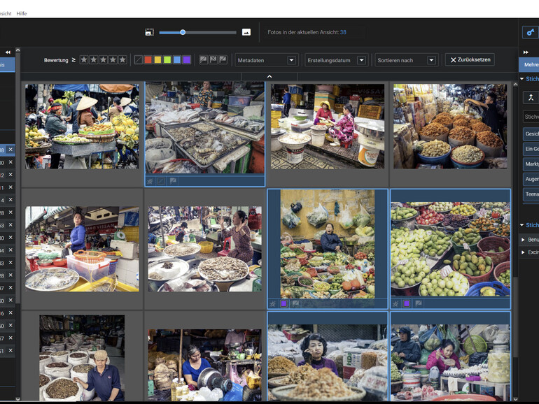The height and width of the screenshot is (404, 539).
Task: Click the Stichw keyword input field
Action: coord(531,117)
